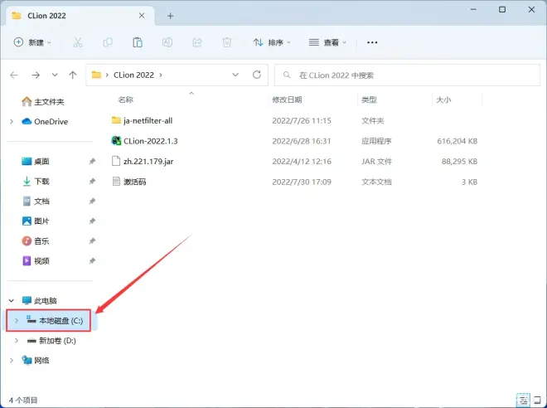Select 网络 in navigation pane

click(36, 361)
